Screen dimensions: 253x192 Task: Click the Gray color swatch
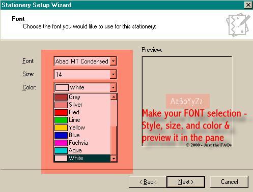(61, 97)
